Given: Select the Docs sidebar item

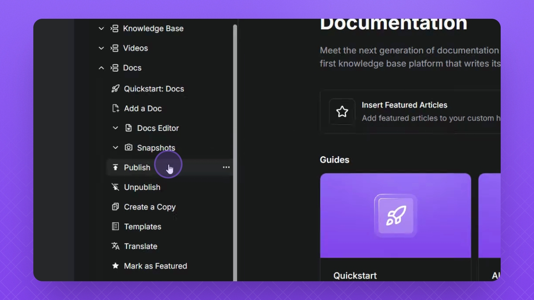Looking at the screenshot, I should coord(132,67).
